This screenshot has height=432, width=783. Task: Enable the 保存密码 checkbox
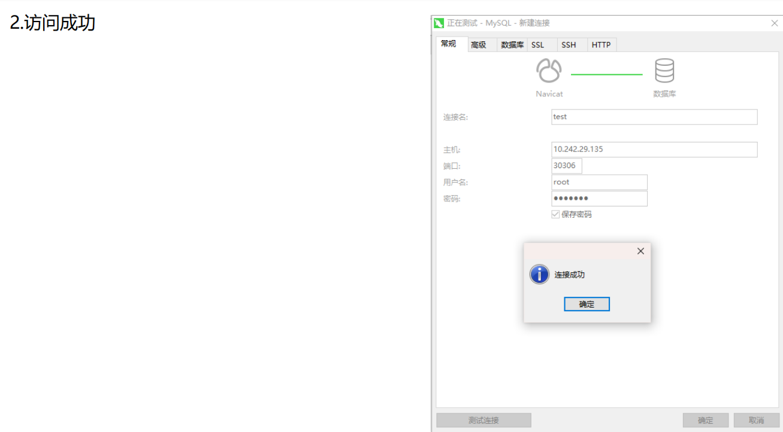point(555,214)
